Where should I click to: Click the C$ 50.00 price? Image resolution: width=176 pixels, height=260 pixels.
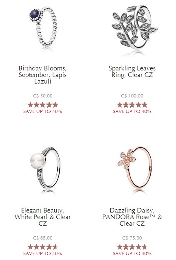pos(43,96)
